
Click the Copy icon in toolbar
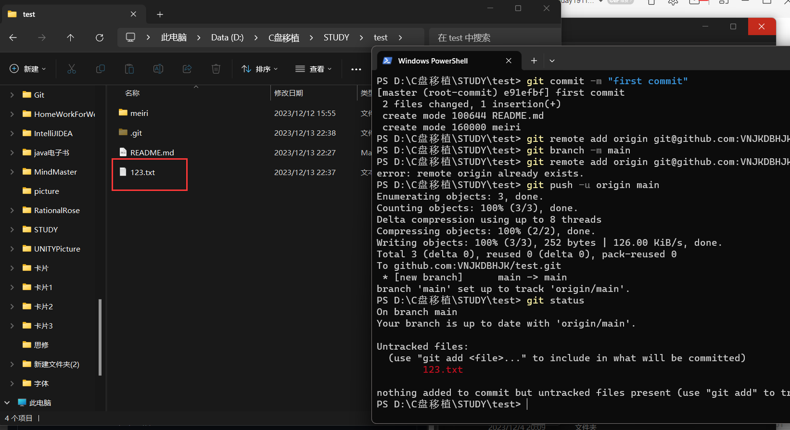[x=101, y=69]
